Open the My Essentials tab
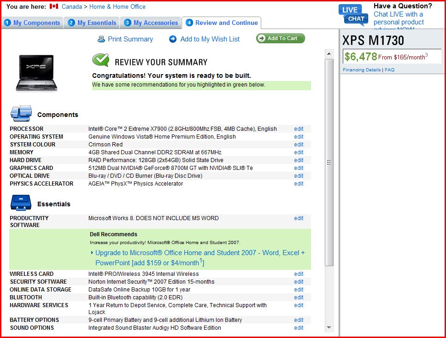This screenshot has height=338, width=446. (x=93, y=23)
